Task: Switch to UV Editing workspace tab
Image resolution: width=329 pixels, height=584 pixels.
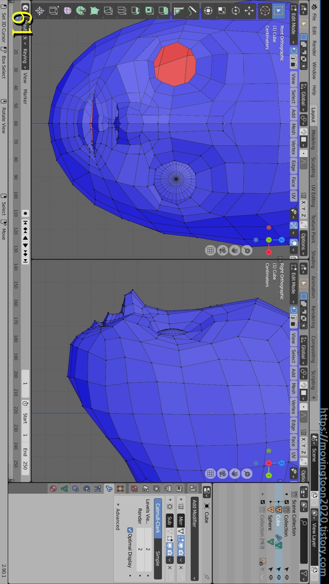Action: coord(313,196)
